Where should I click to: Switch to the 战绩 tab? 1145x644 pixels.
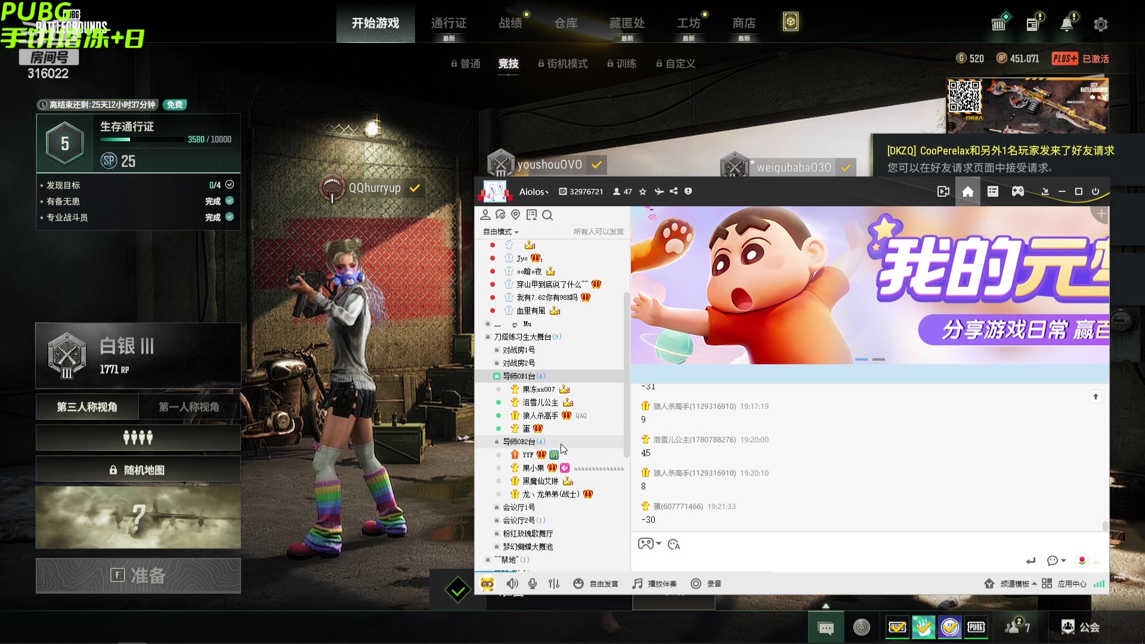pos(511,24)
